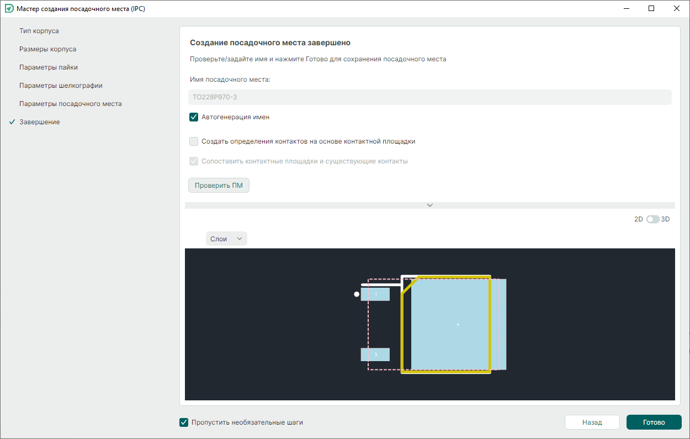Open Параметры пайки step
Image resolution: width=690 pixels, height=439 pixels.
49,67
